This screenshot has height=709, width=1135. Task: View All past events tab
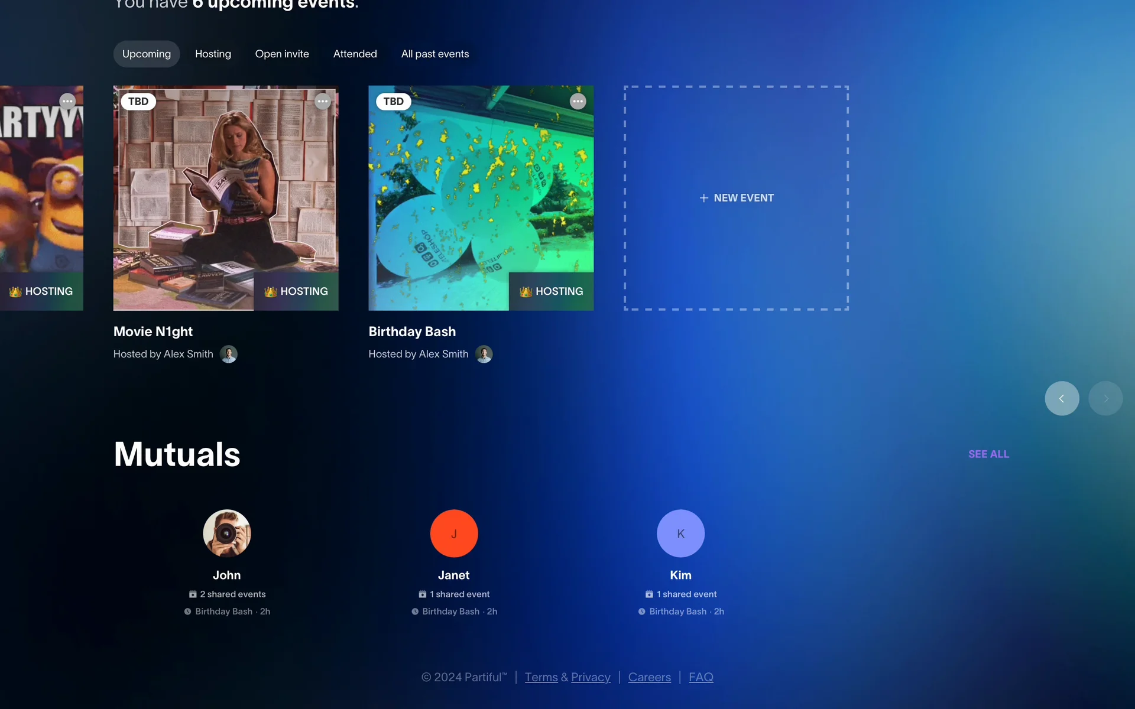click(x=434, y=54)
